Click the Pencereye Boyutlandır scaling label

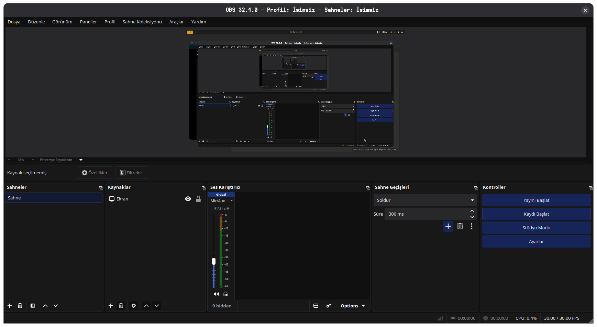coord(56,160)
